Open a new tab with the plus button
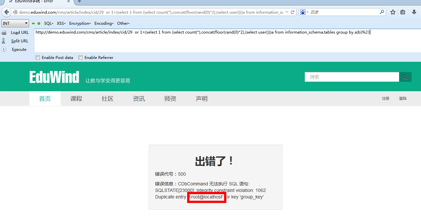The height and width of the screenshot is (217, 421). (x=79, y=1)
